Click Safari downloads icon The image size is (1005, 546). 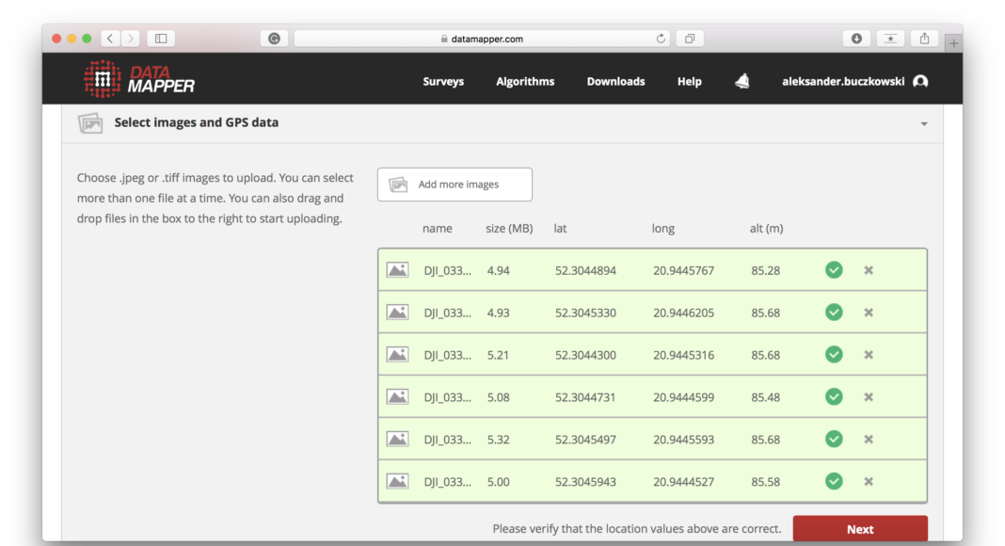coord(856,39)
